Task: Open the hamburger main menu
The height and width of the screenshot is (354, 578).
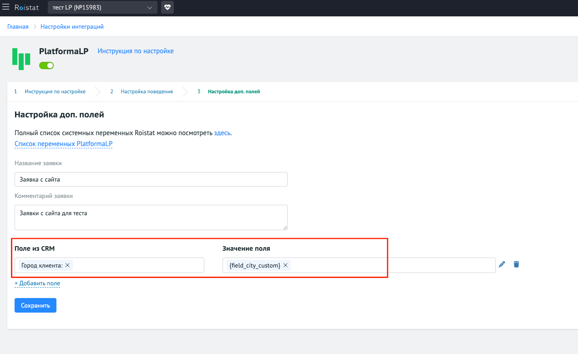Action: click(6, 7)
